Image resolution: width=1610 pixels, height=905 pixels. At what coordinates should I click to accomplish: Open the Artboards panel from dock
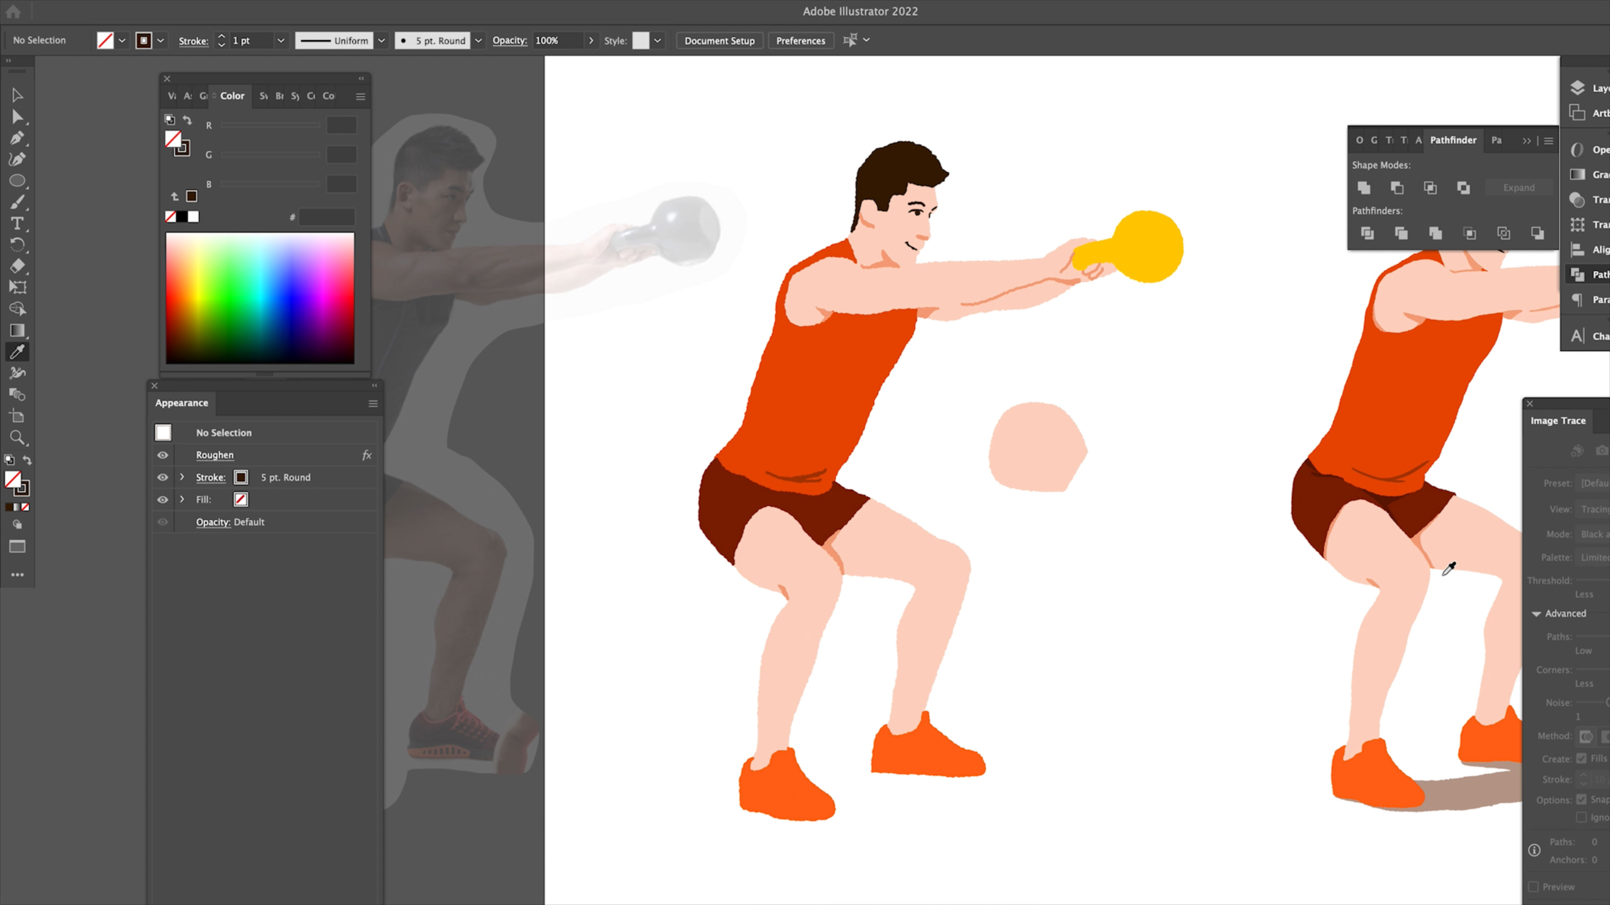pyautogui.click(x=1588, y=112)
